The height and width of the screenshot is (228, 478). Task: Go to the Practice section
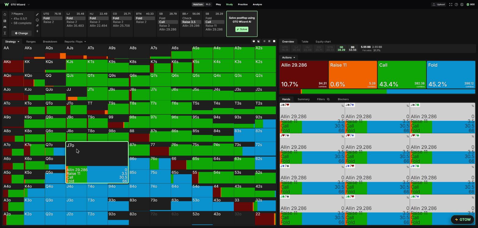[243, 5]
